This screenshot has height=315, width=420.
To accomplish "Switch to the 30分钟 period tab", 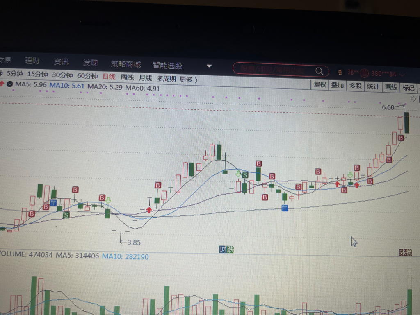I will coord(62,75).
